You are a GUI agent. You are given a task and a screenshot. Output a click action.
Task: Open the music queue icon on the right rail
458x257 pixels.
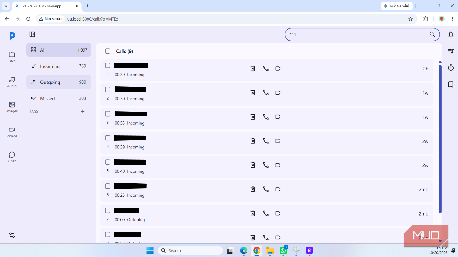click(451, 51)
